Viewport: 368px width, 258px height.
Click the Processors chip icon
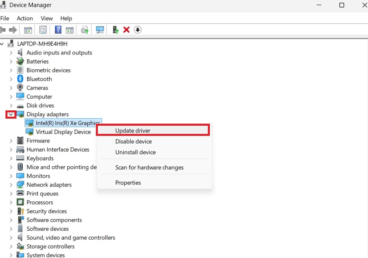tap(20, 202)
